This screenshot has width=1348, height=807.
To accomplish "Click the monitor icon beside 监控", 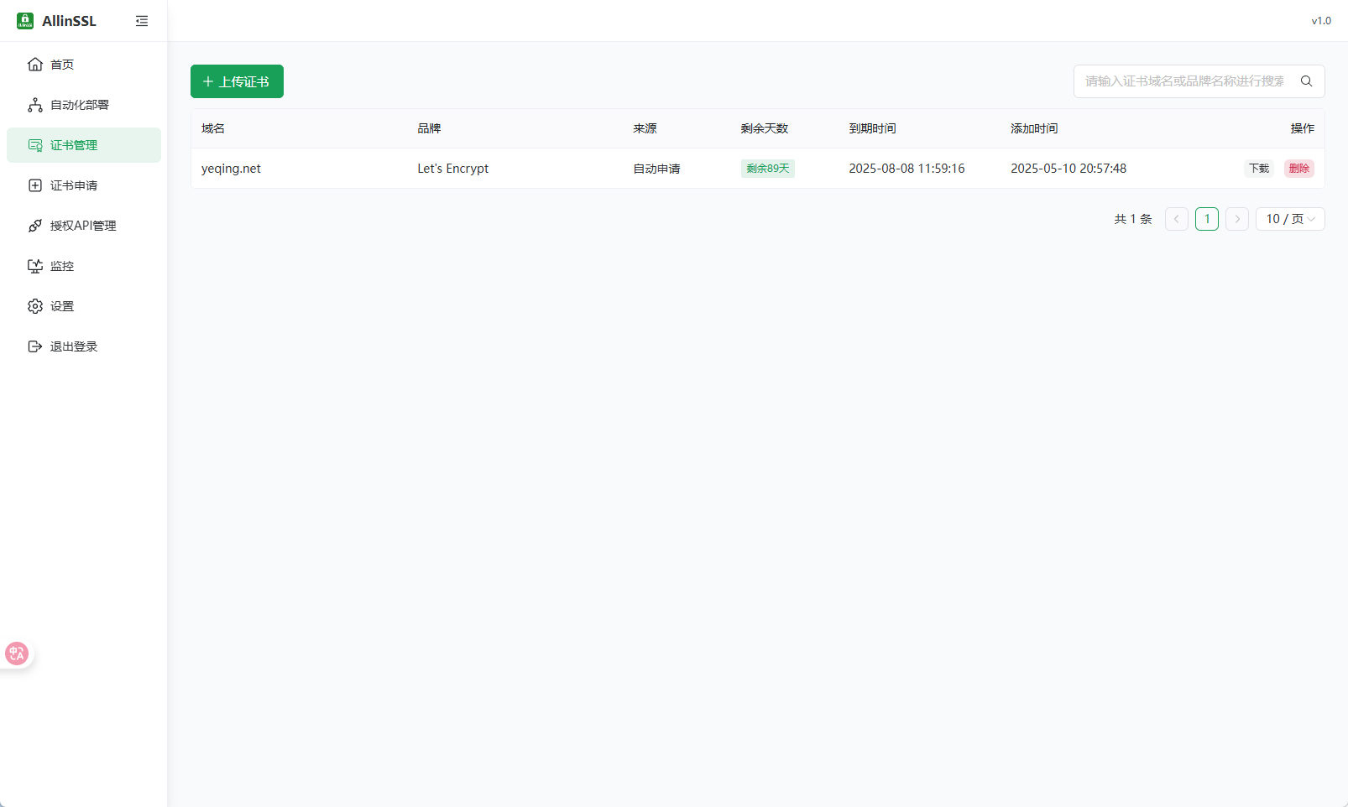I will 35,266.
